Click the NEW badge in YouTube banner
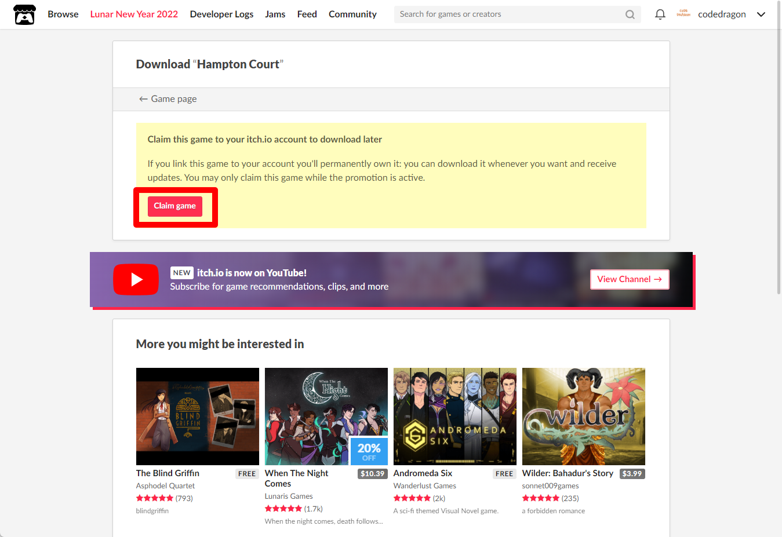 (x=181, y=273)
